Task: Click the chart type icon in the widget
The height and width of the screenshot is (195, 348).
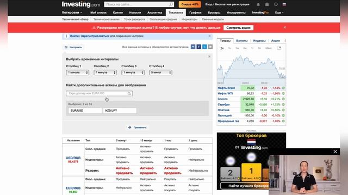Action: [x=279, y=48]
